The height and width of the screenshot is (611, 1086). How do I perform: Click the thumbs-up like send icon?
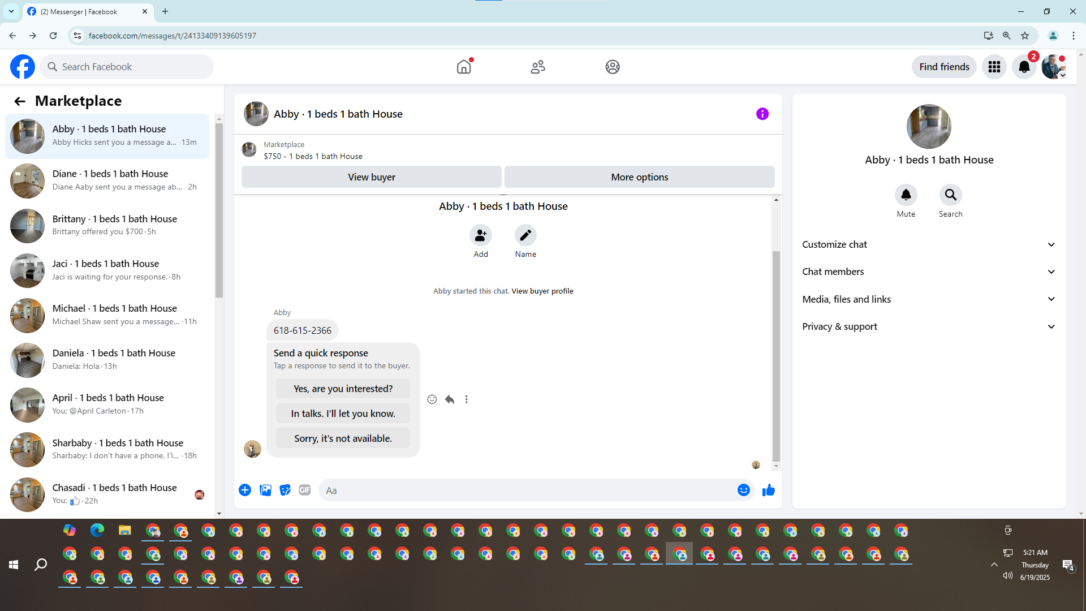pyautogui.click(x=768, y=490)
